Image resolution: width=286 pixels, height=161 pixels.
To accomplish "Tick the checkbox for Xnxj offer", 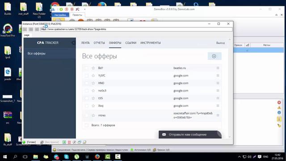I will (x=86, y=106).
